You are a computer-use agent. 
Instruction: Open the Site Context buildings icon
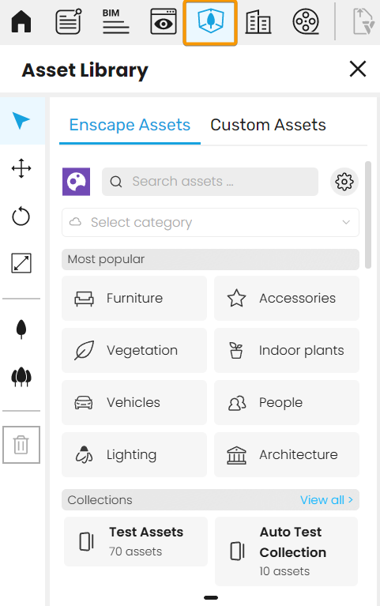(x=258, y=22)
